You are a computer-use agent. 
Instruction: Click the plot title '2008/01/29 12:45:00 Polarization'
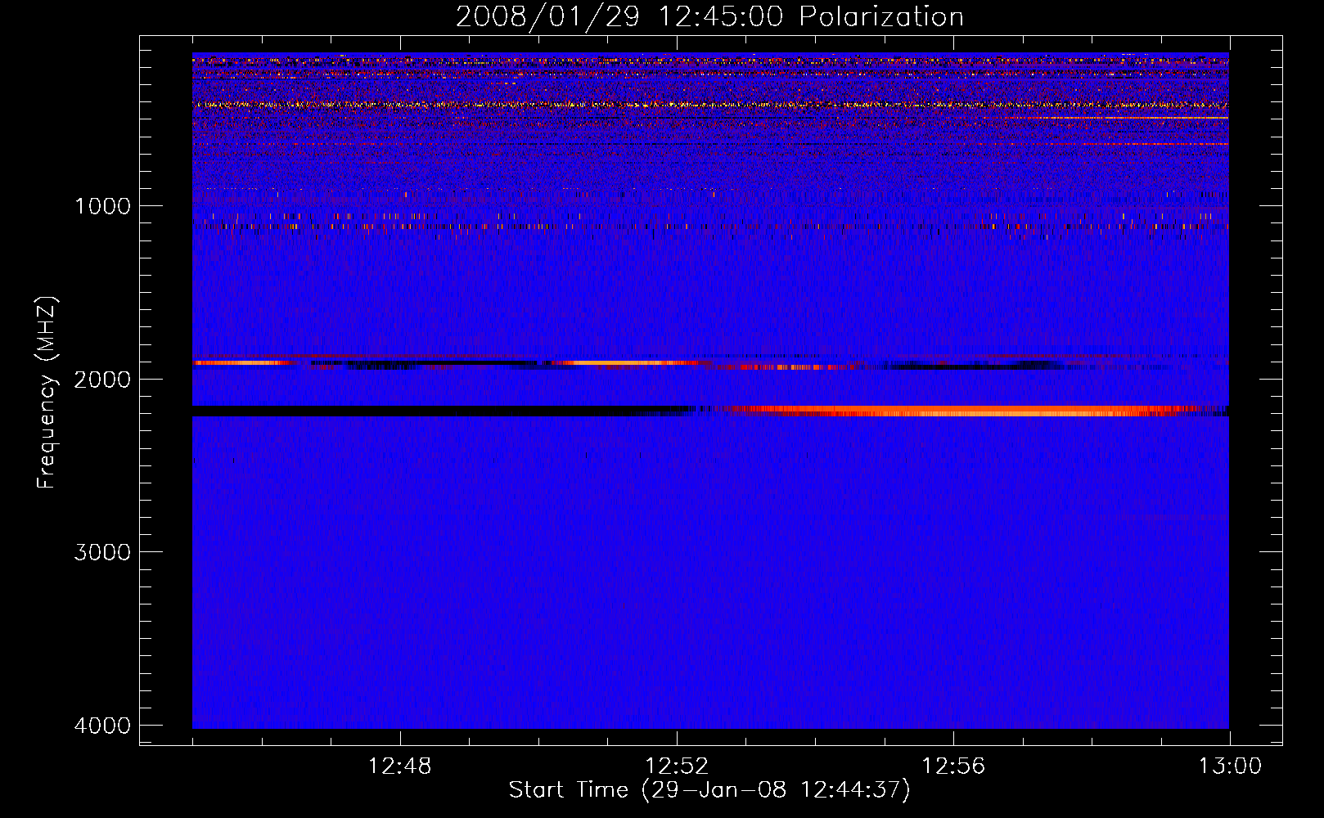(x=709, y=16)
